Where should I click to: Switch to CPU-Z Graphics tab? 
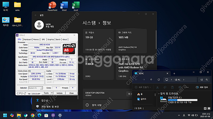[51, 39]
